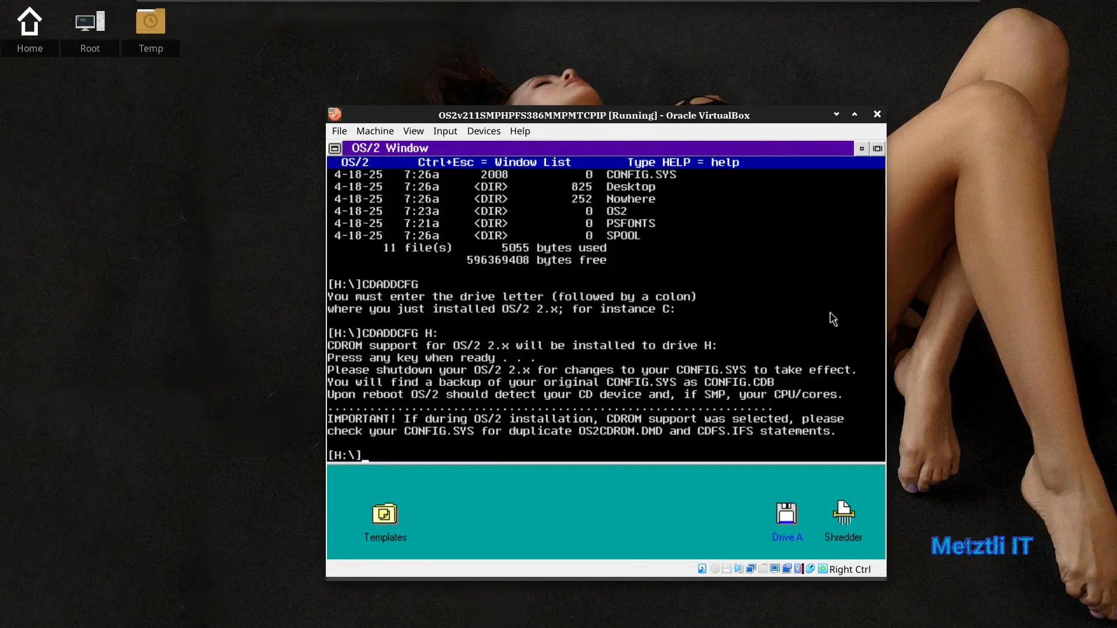Viewport: 1117px width, 628px height.
Task: Click the Right Ctrl host key label
Action: point(850,569)
